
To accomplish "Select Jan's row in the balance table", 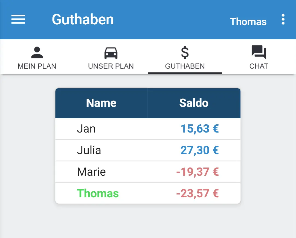I will tap(148, 128).
